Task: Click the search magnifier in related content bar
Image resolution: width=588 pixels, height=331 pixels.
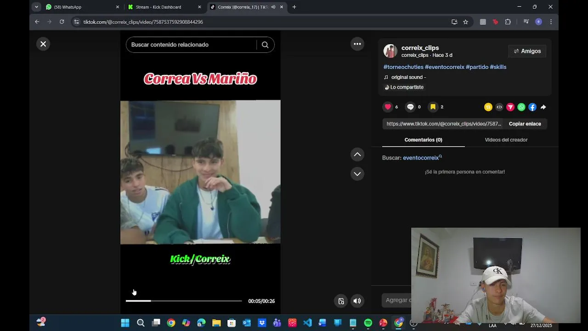Action: 265,45
